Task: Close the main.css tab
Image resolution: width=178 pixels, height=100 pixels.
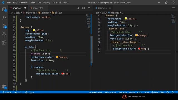Action: tap(110, 8)
